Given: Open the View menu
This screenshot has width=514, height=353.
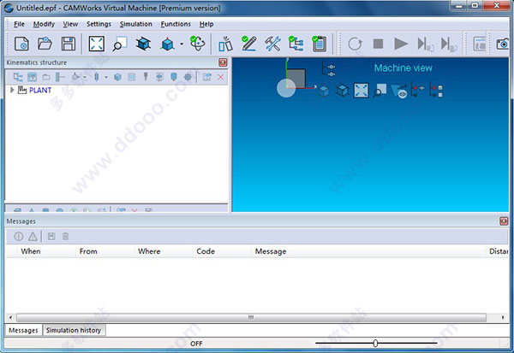Looking at the screenshot, I should 70,24.
